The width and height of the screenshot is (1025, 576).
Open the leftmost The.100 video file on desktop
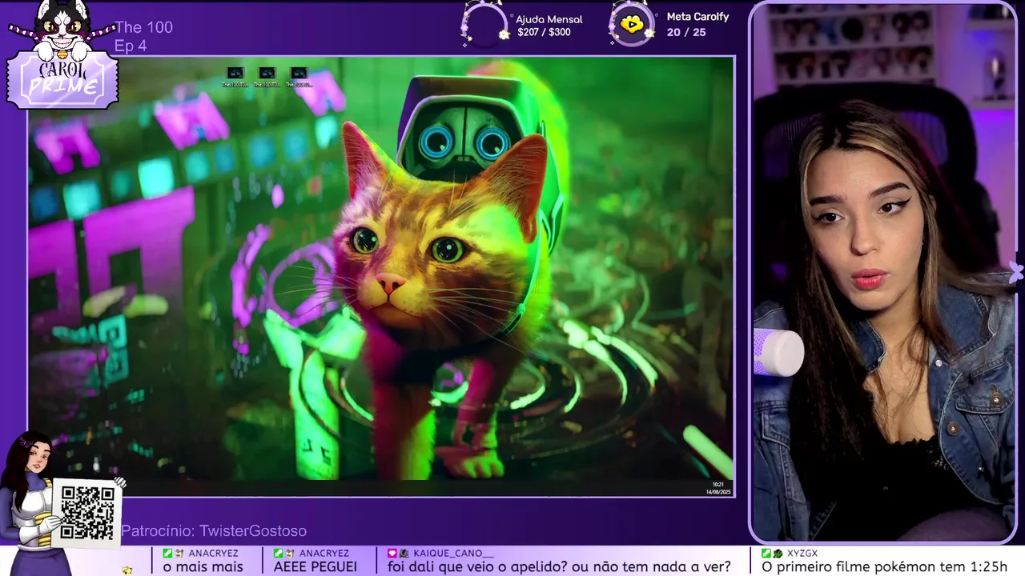(x=235, y=77)
